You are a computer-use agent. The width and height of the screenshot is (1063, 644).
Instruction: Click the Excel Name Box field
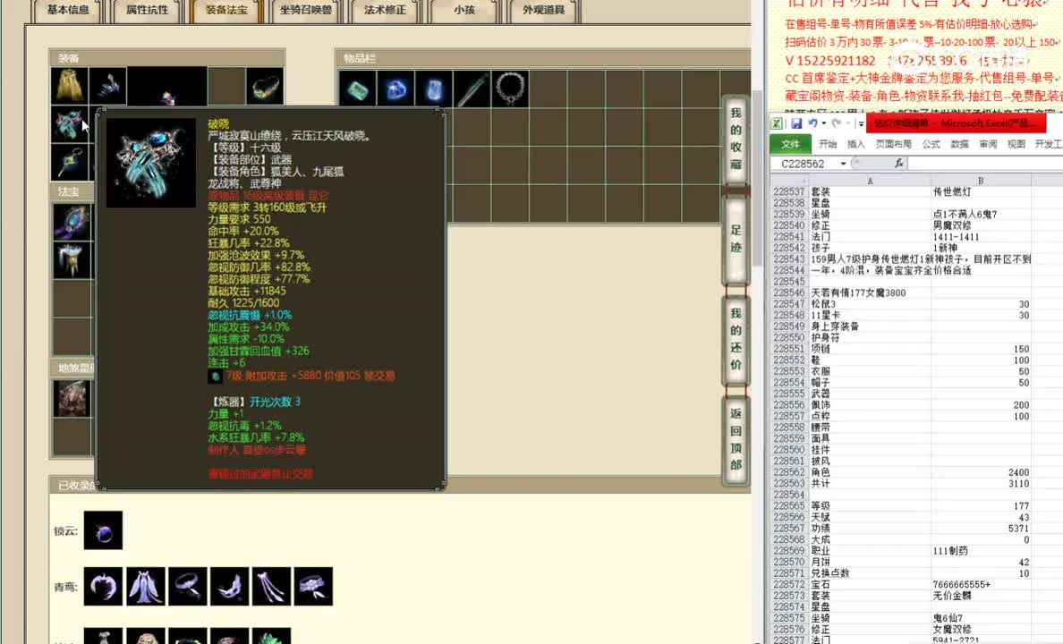pyautogui.click(x=804, y=164)
